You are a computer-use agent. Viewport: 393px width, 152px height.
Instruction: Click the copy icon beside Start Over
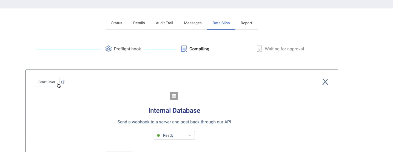point(63,82)
